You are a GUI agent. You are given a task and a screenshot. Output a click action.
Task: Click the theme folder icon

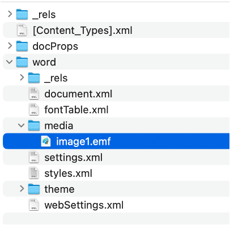(34, 189)
